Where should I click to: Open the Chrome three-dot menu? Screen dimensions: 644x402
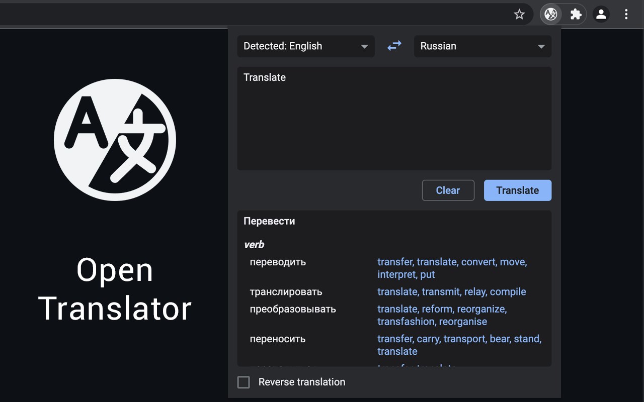click(x=626, y=14)
